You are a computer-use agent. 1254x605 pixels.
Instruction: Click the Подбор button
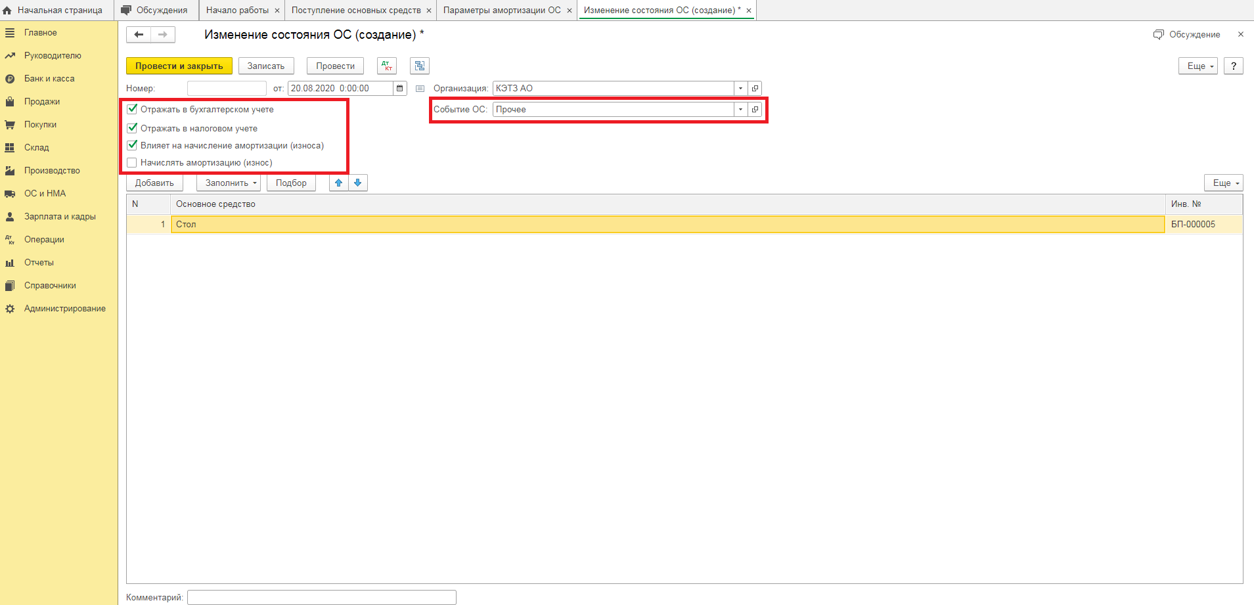click(x=291, y=183)
